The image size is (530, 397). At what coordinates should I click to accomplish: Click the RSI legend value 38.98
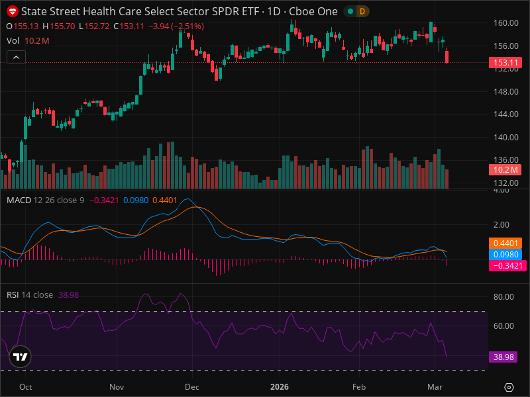coord(69,294)
